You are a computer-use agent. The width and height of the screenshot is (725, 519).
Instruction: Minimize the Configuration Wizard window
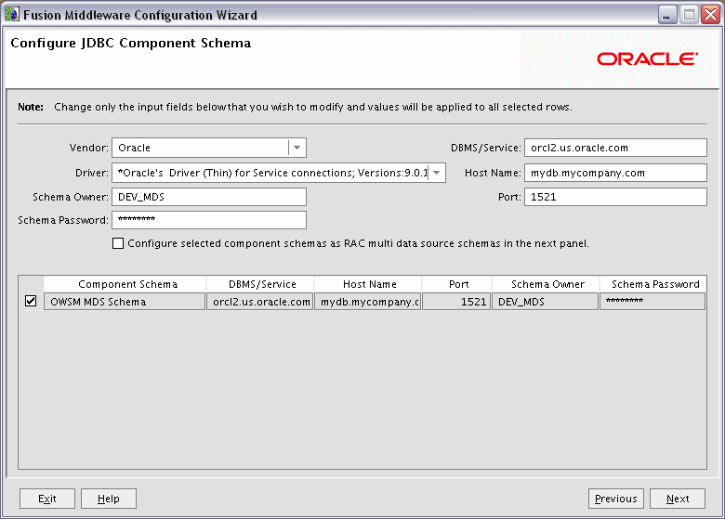click(667, 15)
